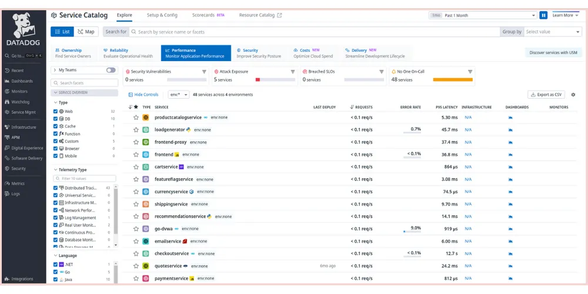Image resolution: width=588 pixels, height=294 pixels.
Task: Toggle the Mobile type checkbox
Action: [x=55, y=156]
